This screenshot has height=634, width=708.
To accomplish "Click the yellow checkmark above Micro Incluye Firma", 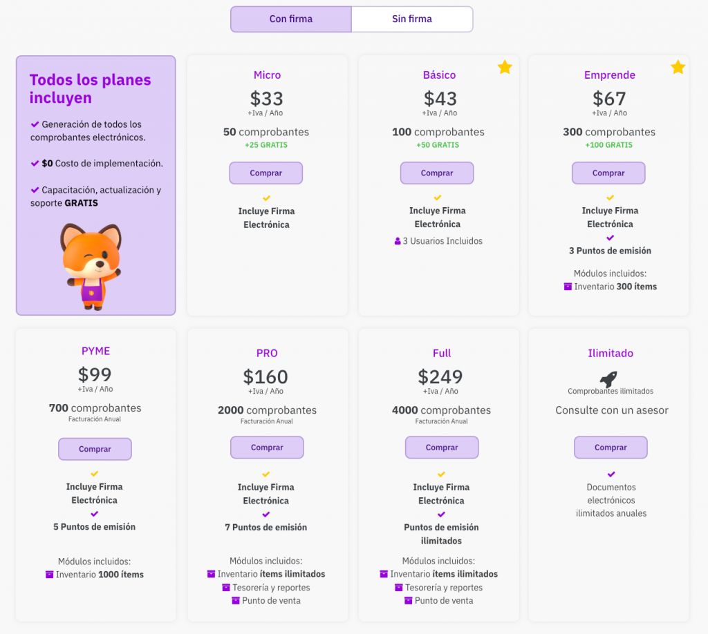I will coord(266,198).
